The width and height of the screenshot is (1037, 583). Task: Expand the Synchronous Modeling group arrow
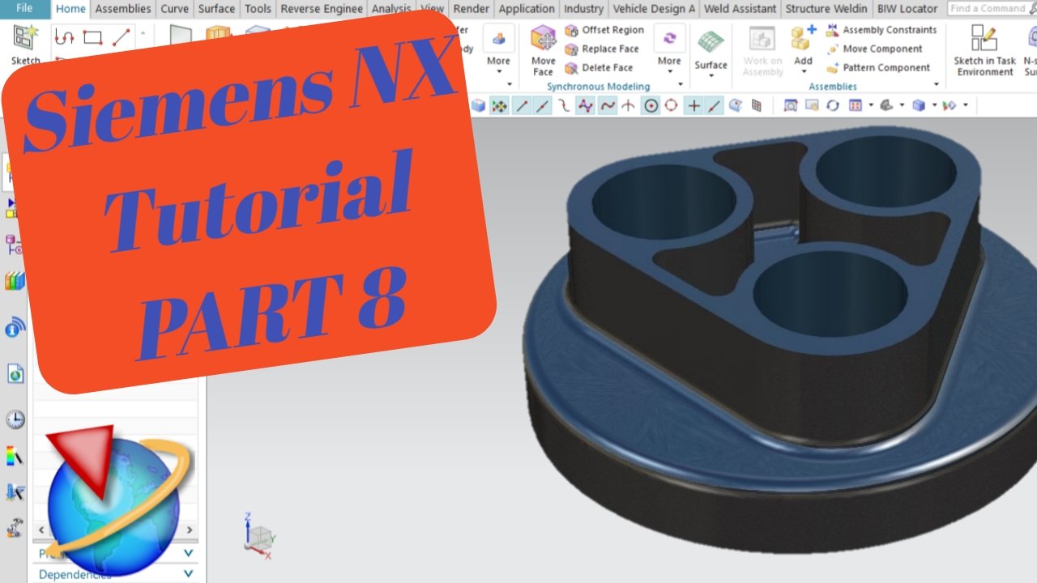(680, 85)
